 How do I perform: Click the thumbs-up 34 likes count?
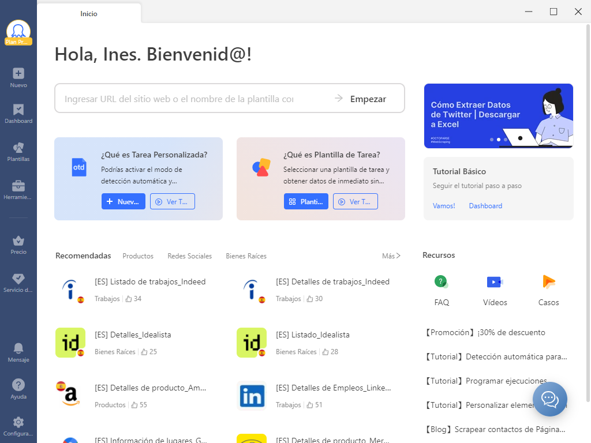133,299
